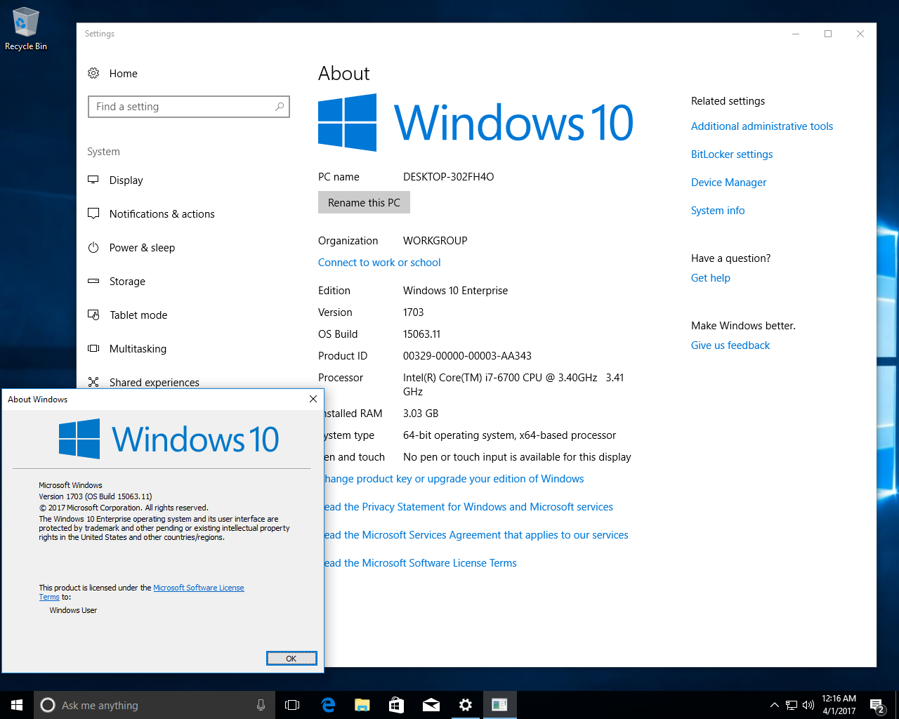Maximize the Settings window

(828, 34)
